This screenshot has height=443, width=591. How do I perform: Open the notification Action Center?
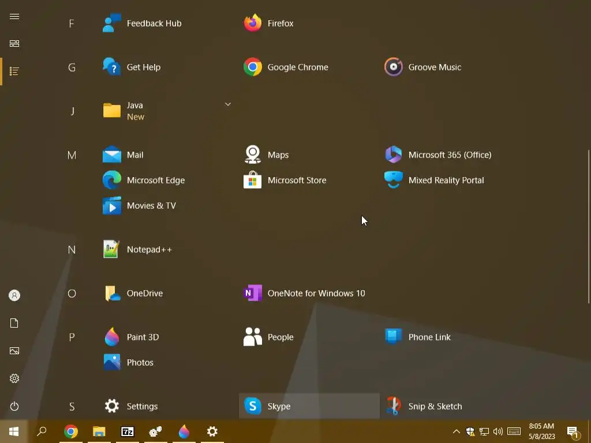coord(573,431)
